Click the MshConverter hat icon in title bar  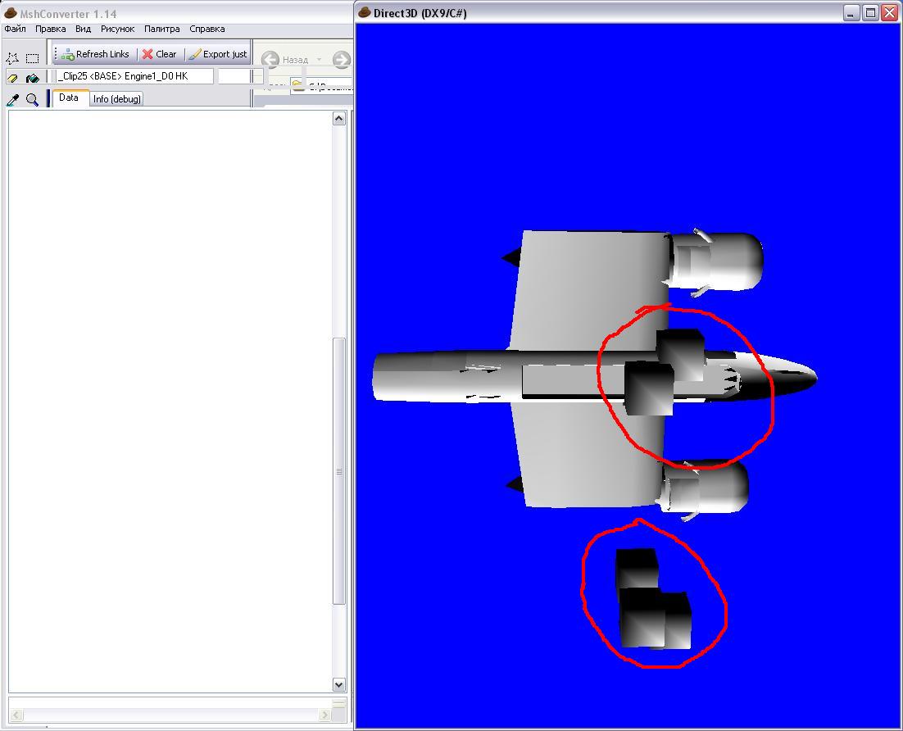coord(10,12)
